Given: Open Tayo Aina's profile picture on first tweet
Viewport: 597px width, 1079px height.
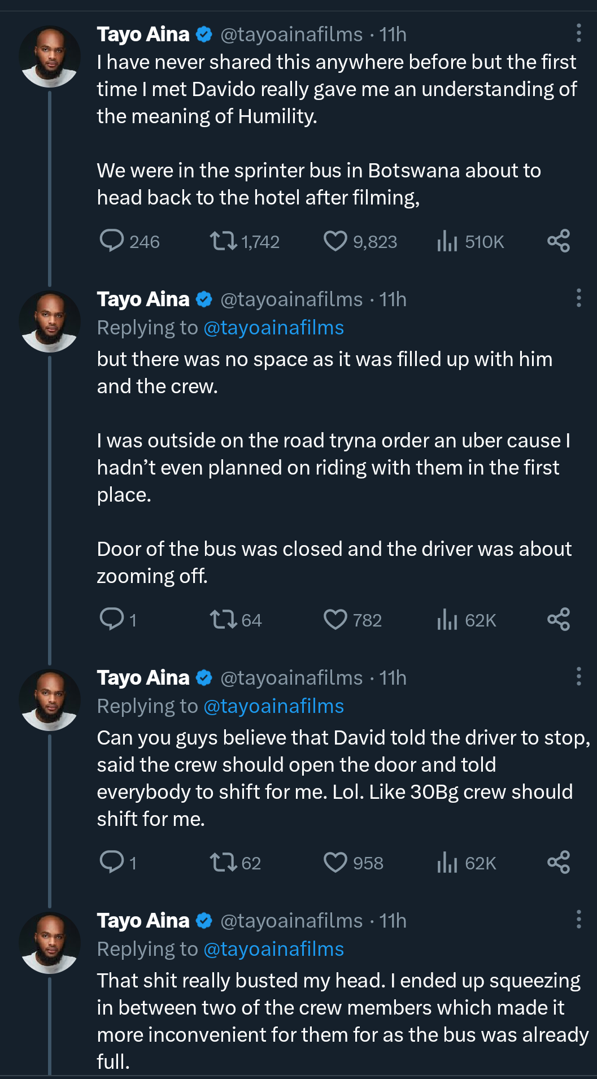Looking at the screenshot, I should point(50,56).
